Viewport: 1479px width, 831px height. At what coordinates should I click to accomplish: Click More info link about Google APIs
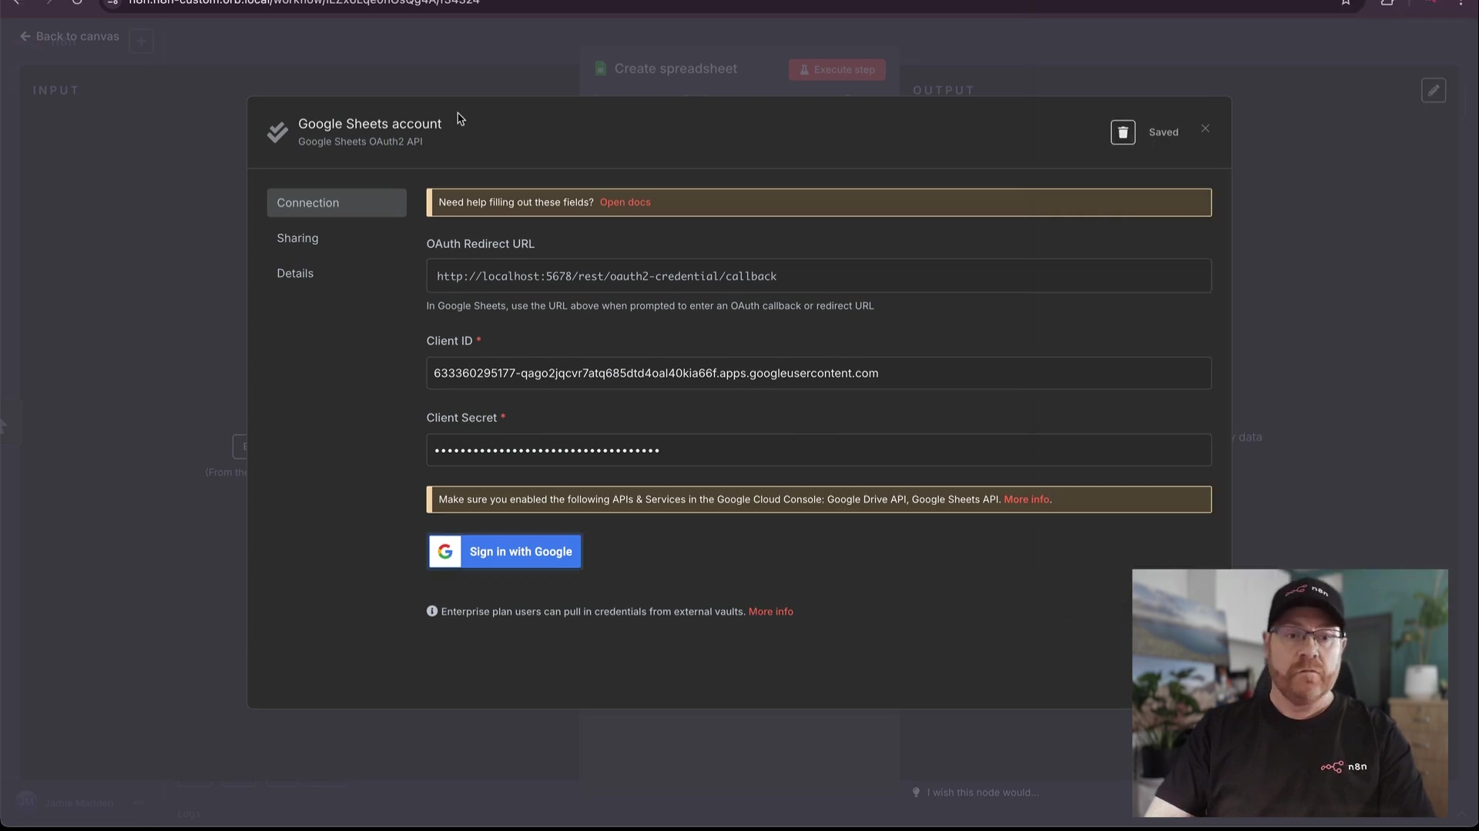(1026, 499)
